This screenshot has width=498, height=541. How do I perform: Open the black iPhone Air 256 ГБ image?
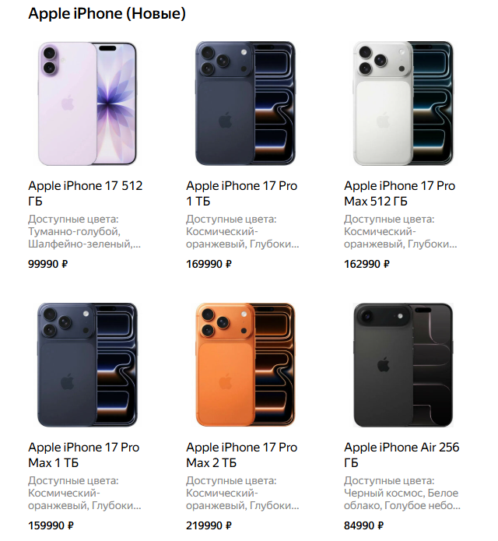coord(403,365)
